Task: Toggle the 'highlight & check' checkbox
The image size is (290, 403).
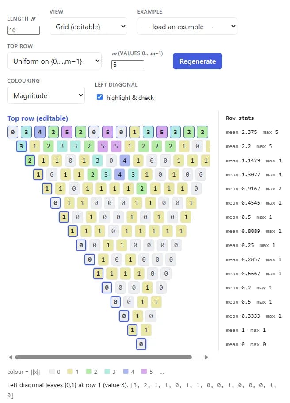Action: point(99,97)
